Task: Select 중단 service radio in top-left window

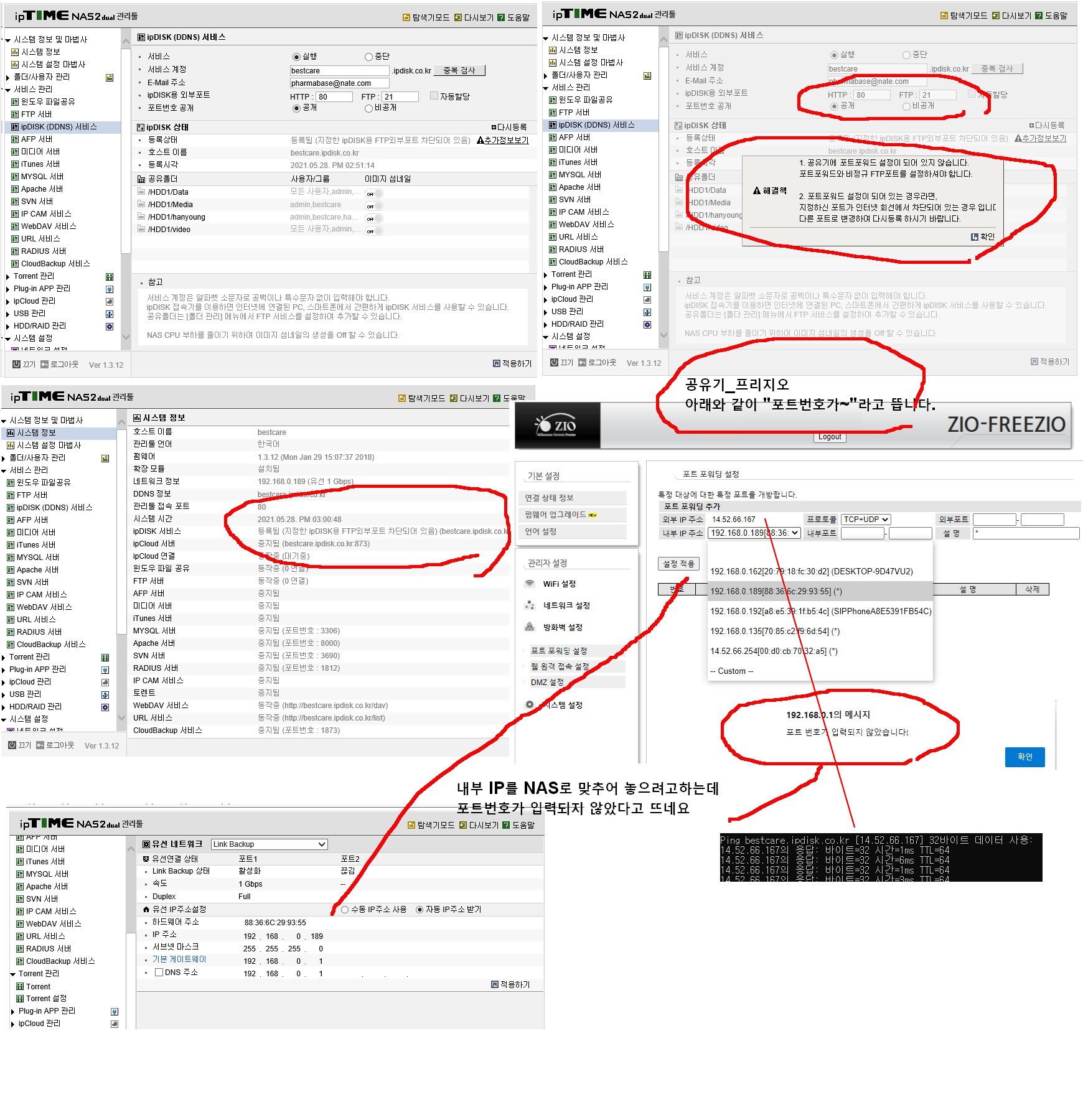Action: click(x=369, y=57)
